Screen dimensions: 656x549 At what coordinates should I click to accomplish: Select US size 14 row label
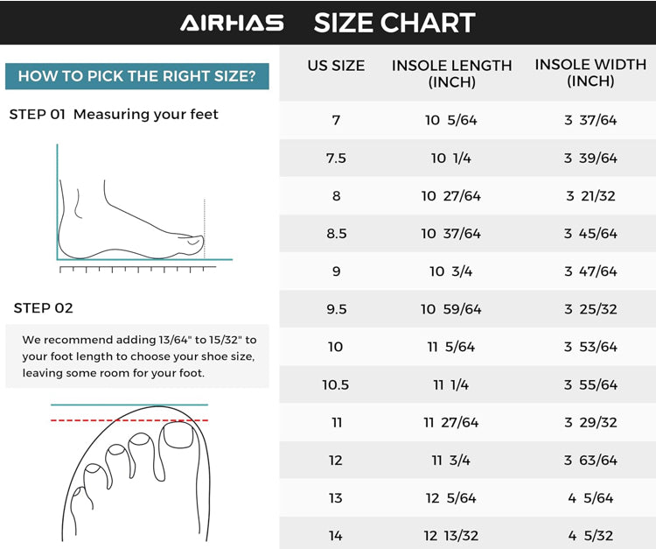point(336,535)
